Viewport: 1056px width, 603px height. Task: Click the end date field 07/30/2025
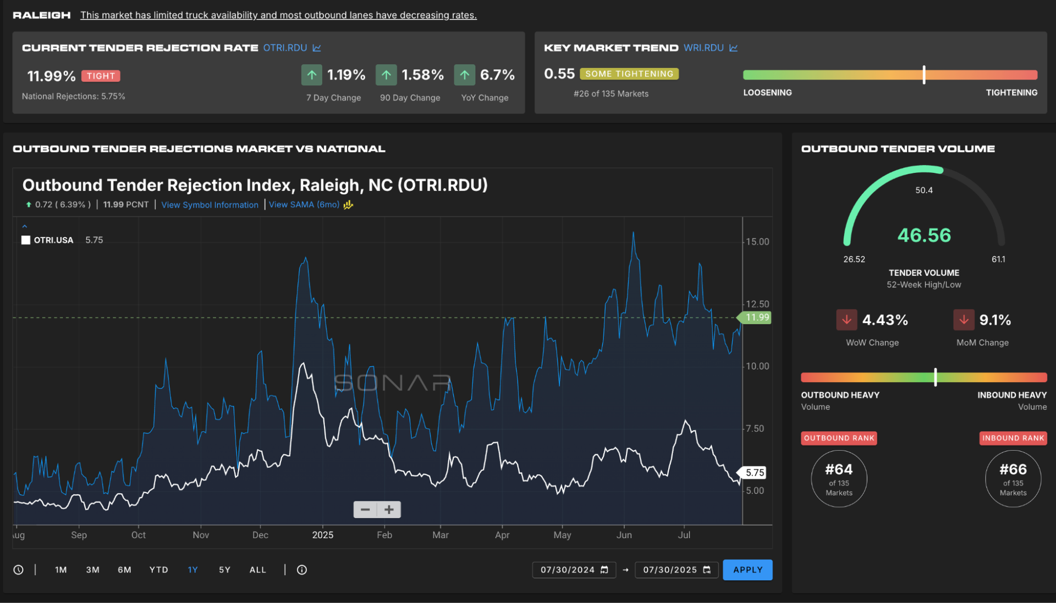[676, 569]
